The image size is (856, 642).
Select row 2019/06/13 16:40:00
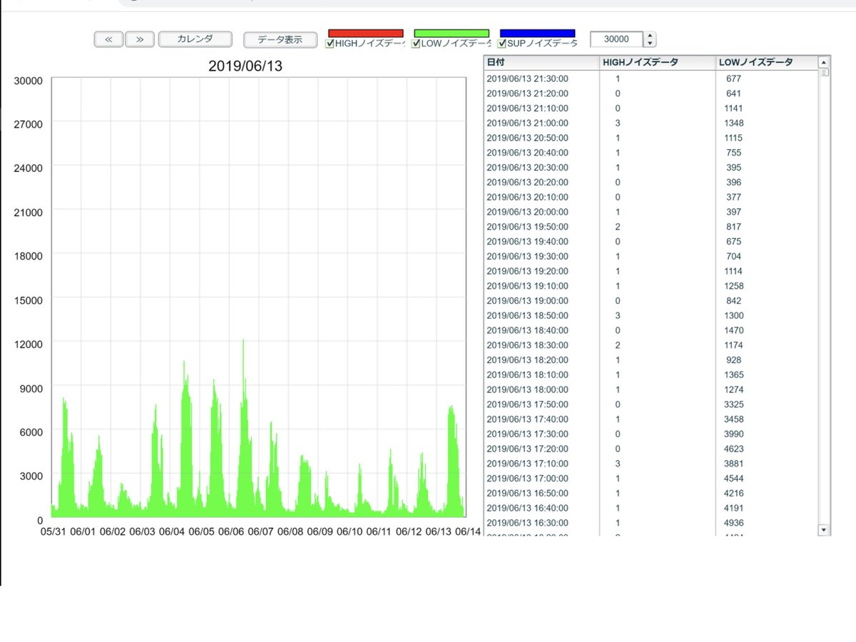tap(651, 508)
